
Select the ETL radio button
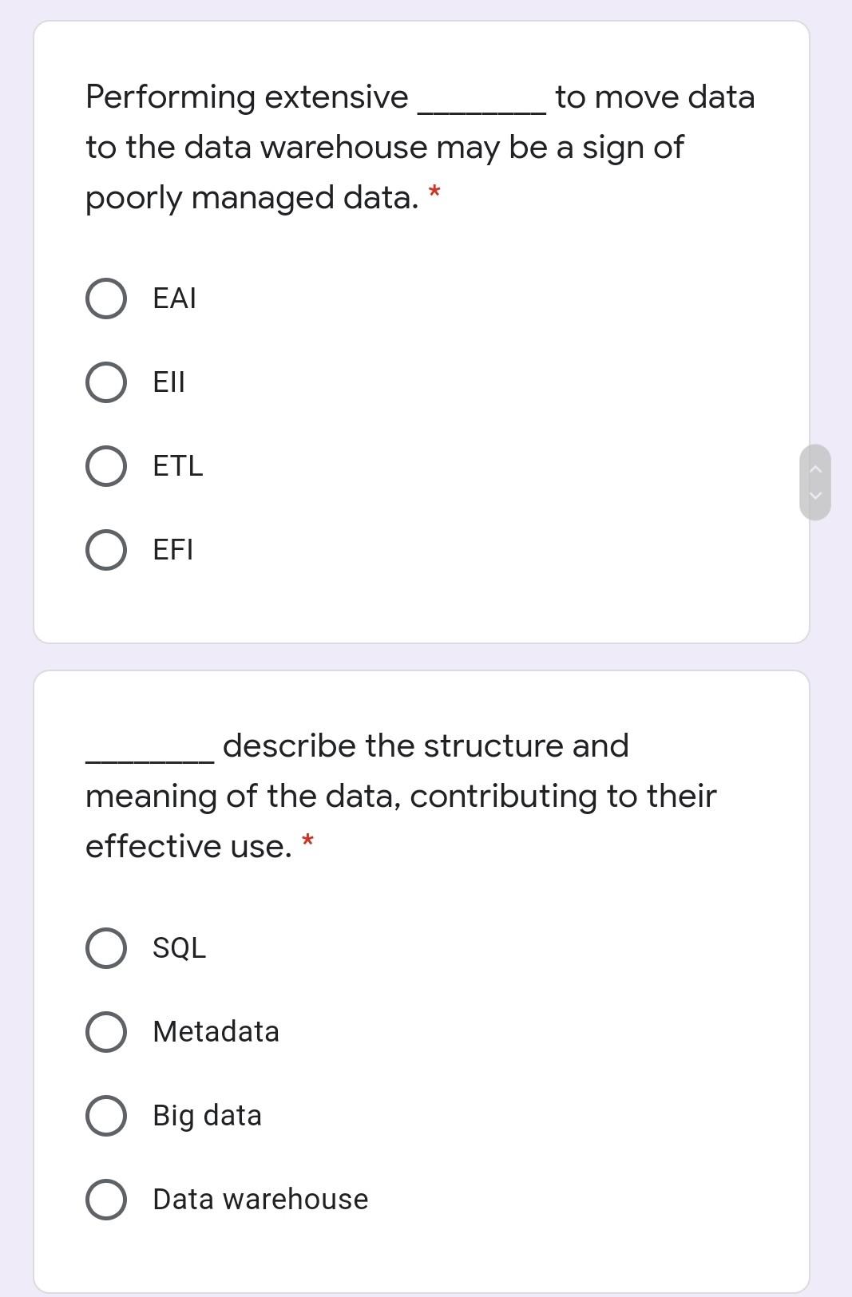click(106, 466)
